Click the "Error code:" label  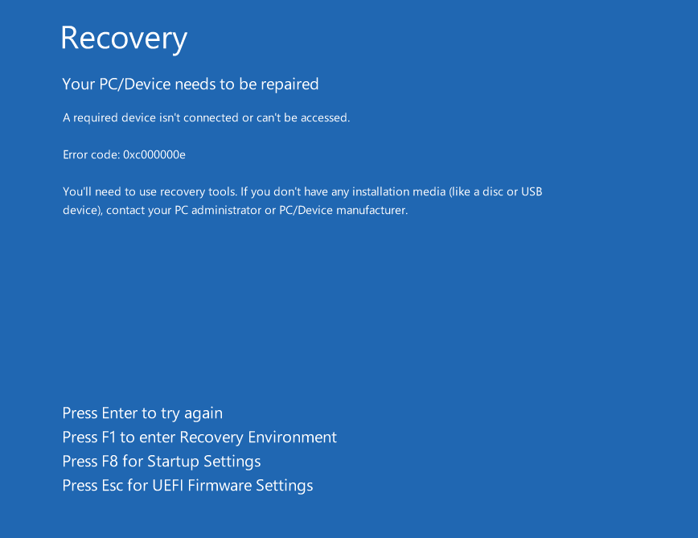(x=92, y=154)
